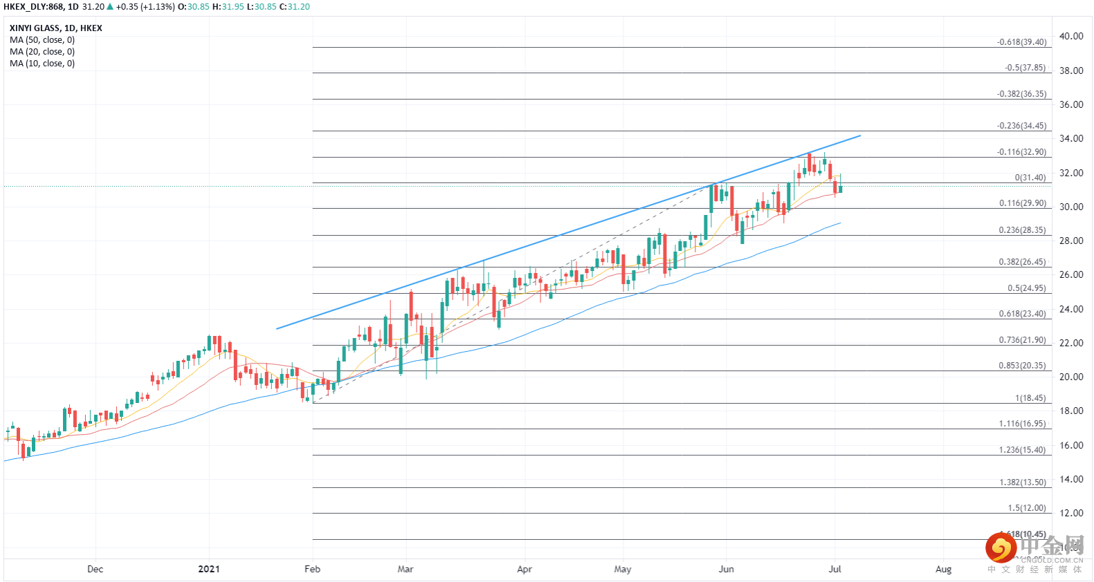Click the +0.35 (+1.13%) change value
Viewport: 1094px width, 582px height.
pos(145,7)
